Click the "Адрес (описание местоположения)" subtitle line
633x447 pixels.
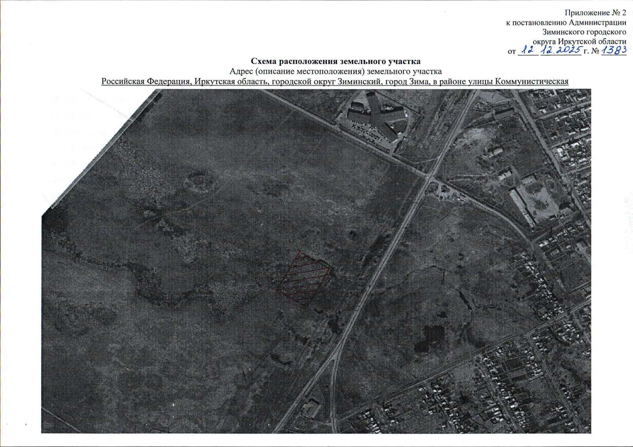335,71
